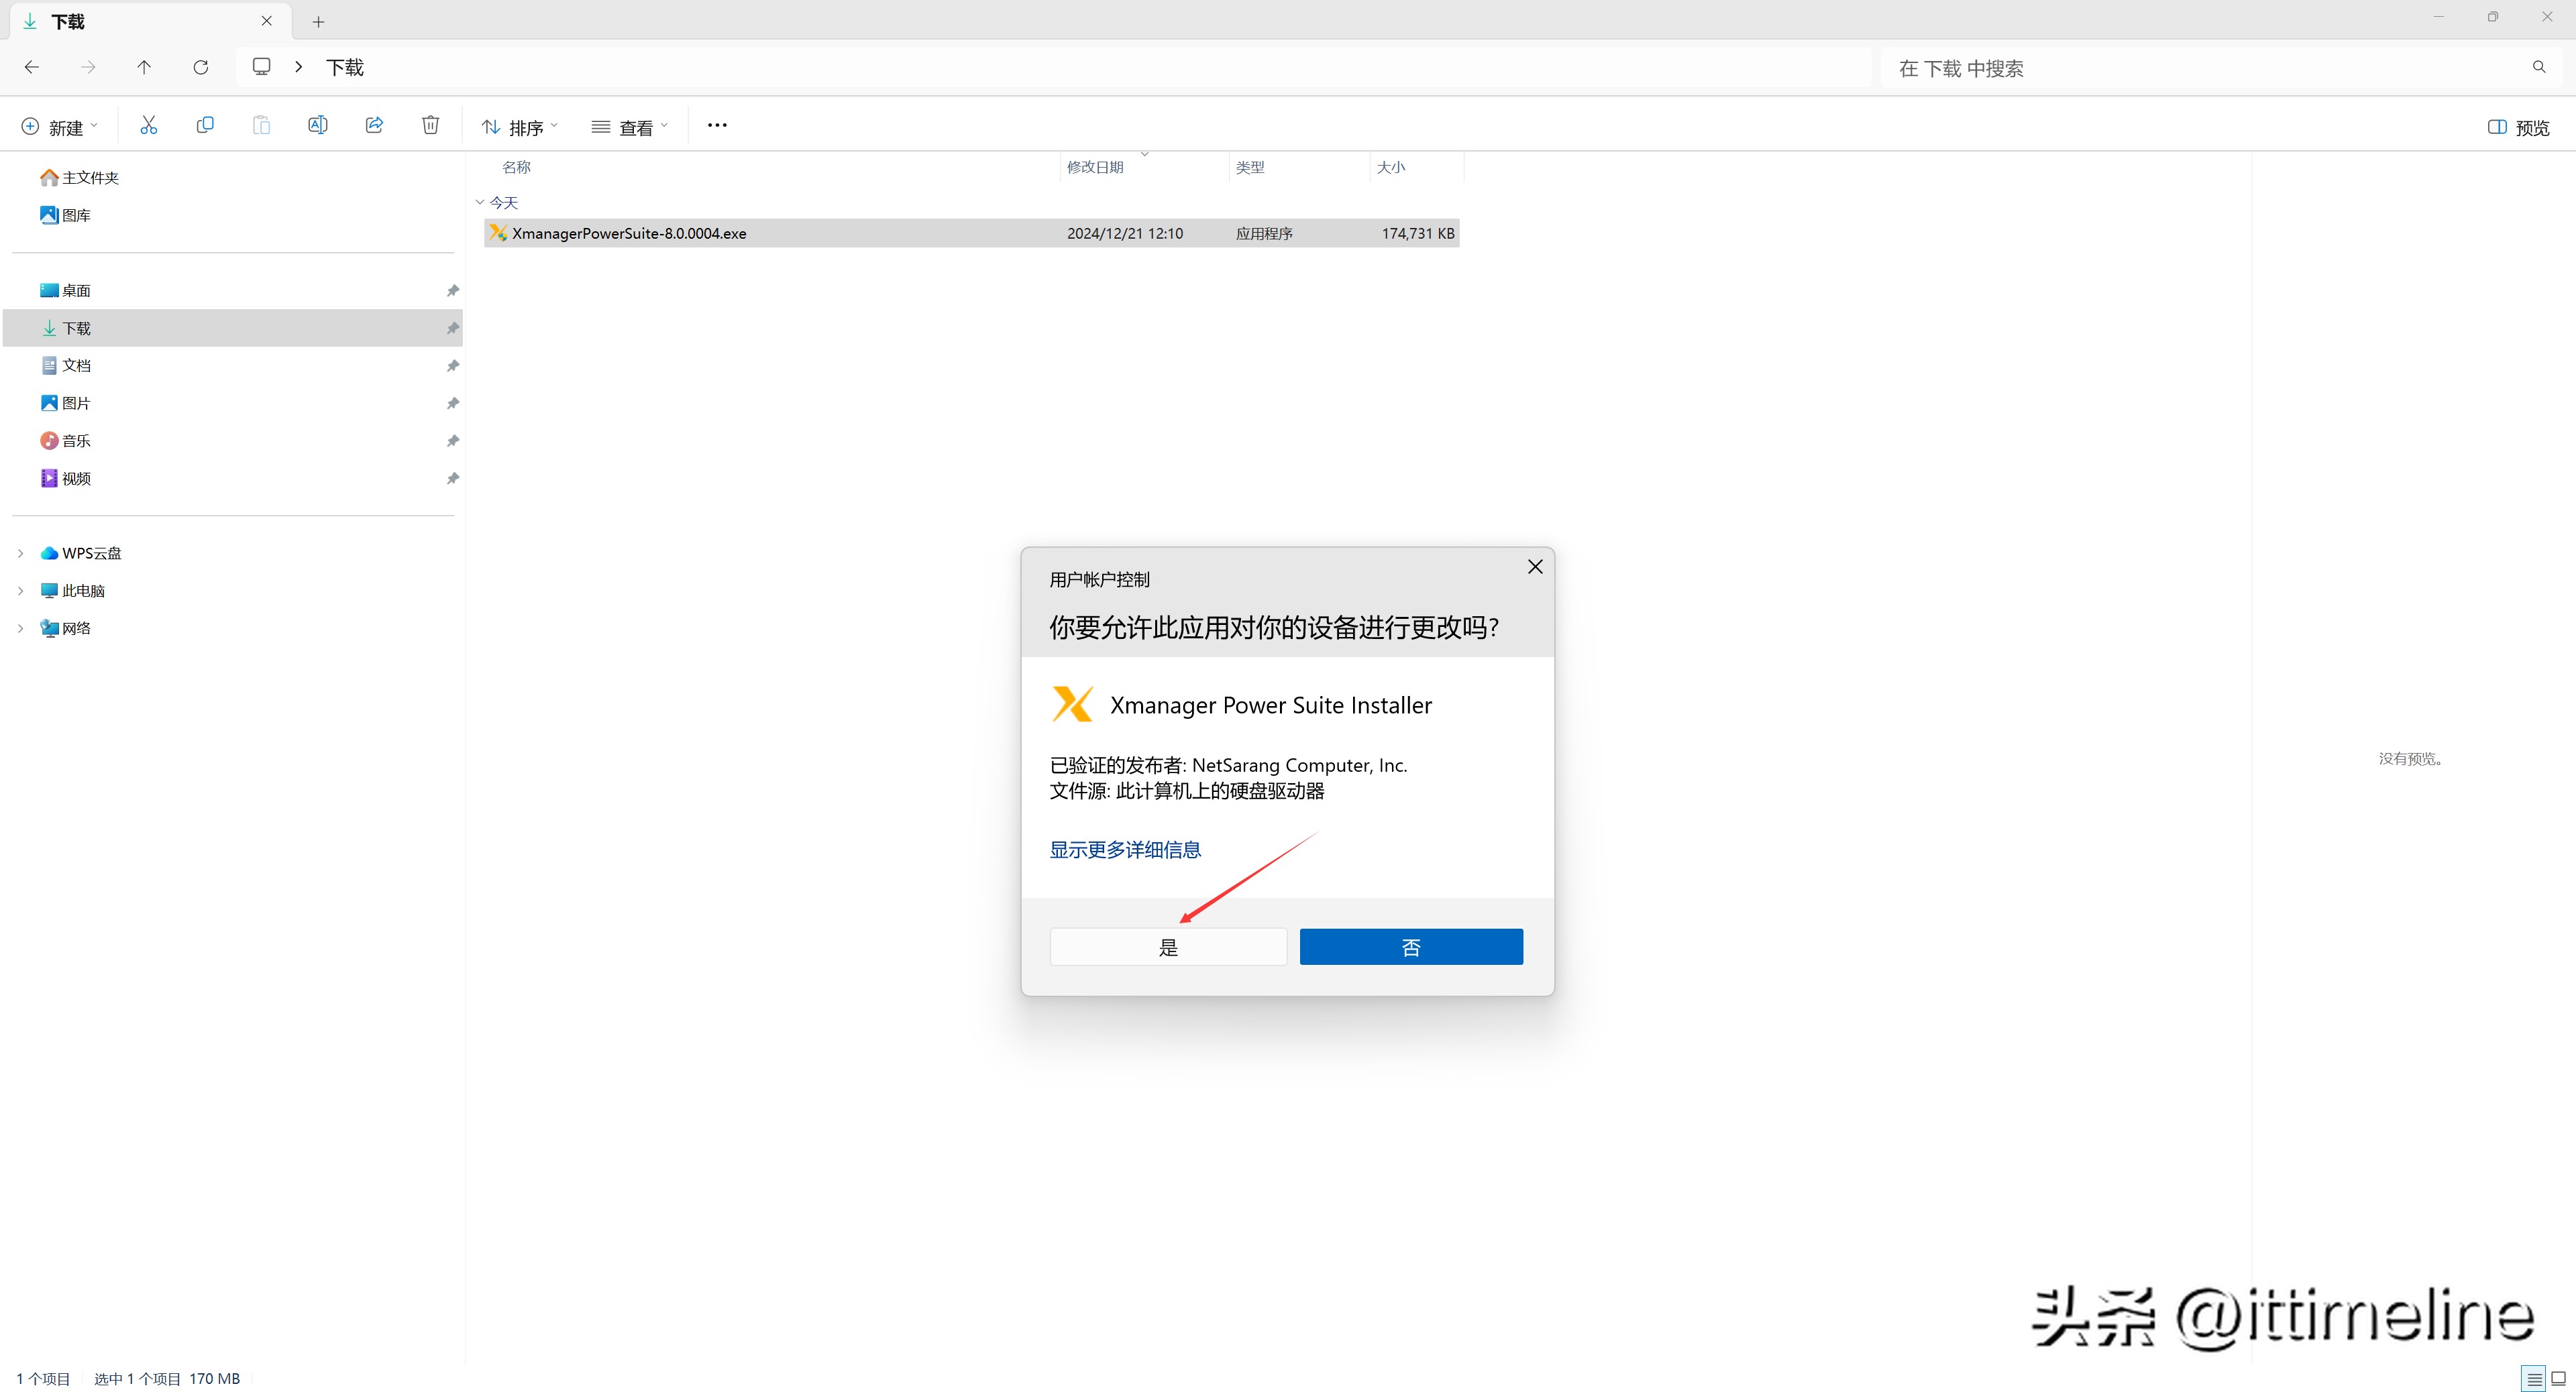Click the Rename icon in toolbar
This screenshot has width=2576, height=1392.
pyautogui.click(x=317, y=126)
